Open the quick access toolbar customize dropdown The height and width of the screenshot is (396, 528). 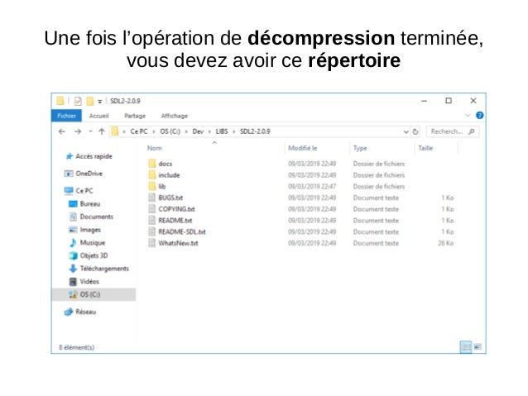pos(99,101)
